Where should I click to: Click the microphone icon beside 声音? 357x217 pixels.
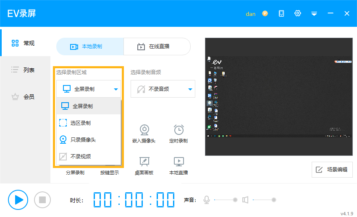[x=207, y=200]
